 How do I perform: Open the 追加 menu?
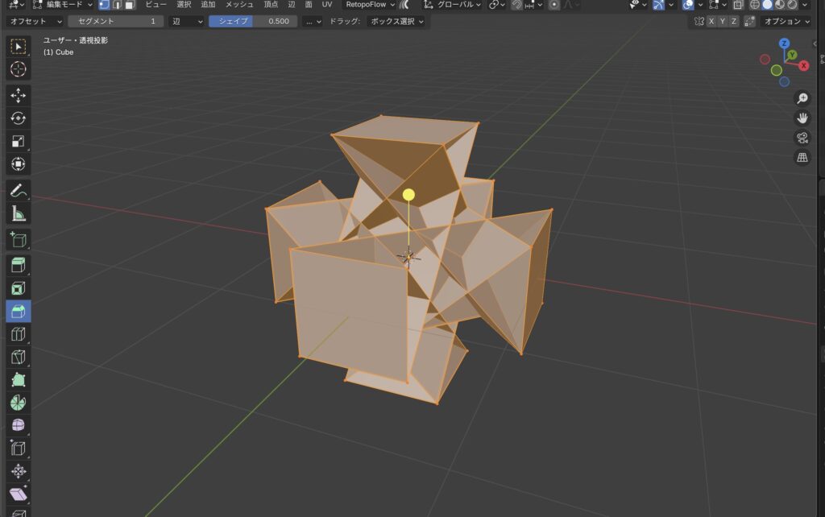click(x=209, y=5)
